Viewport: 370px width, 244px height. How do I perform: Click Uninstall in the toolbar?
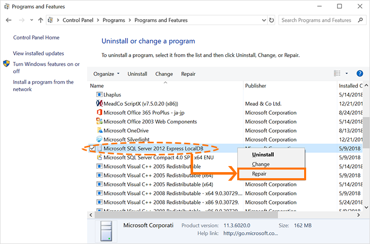pos(137,74)
